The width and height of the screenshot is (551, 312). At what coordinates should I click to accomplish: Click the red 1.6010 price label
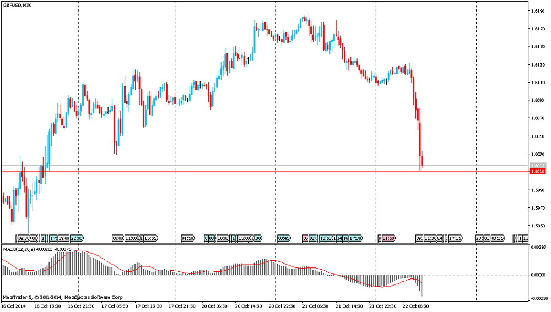click(x=537, y=172)
